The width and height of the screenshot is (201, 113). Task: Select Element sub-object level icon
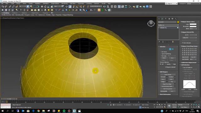[173, 49]
